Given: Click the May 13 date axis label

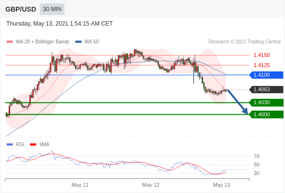Looking at the screenshot, I should click(x=221, y=185).
